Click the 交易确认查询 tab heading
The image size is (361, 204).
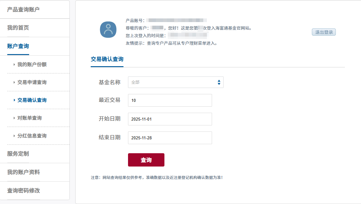(x=107, y=59)
